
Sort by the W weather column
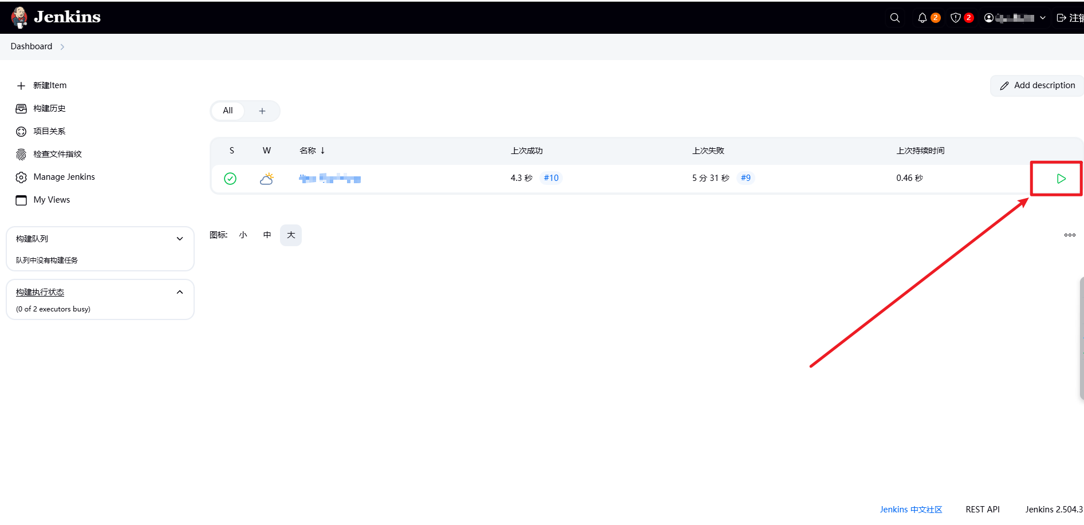click(267, 151)
